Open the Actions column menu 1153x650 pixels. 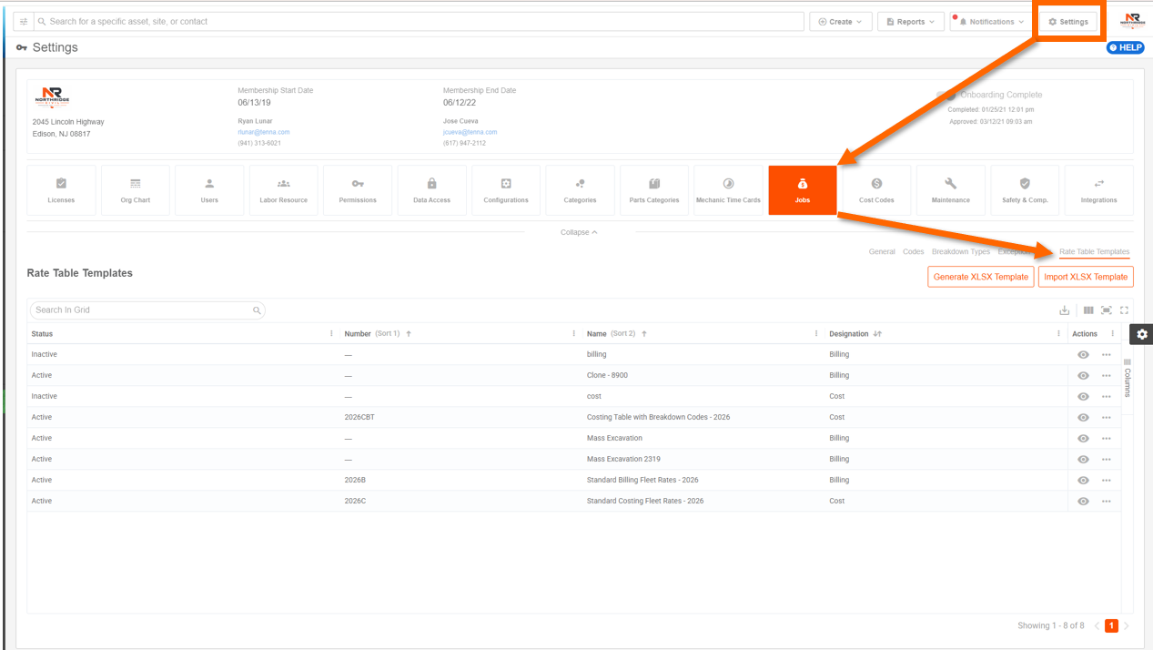coord(1113,334)
